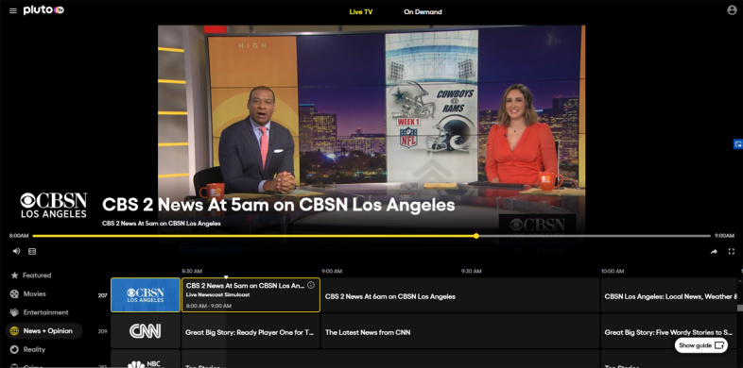Select CBSN Los Angeles: Local News program
The width and height of the screenshot is (743, 368).
[x=668, y=295]
